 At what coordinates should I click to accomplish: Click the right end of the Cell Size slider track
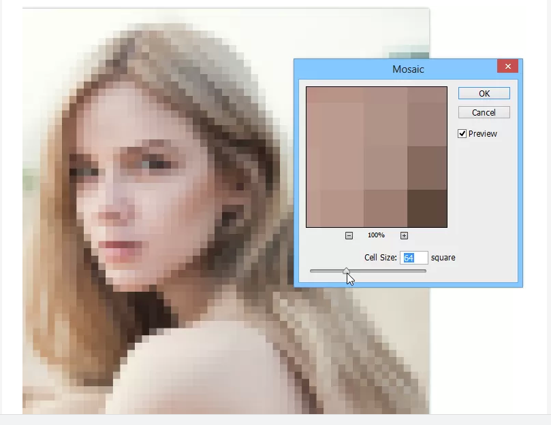[424, 271]
